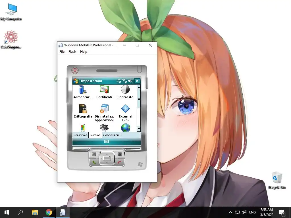291x218 pixels.
Task: Click the green call hardware button
Action: click(x=94, y=162)
